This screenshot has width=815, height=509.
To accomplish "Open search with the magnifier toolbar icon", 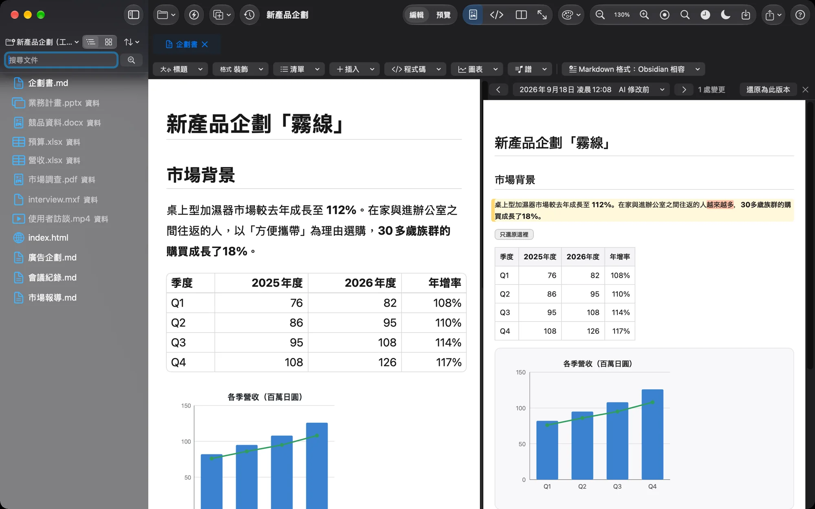I will tap(685, 15).
